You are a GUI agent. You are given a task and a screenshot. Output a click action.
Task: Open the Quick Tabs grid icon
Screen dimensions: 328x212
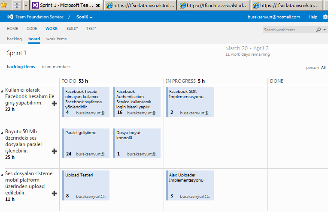[17, 6]
